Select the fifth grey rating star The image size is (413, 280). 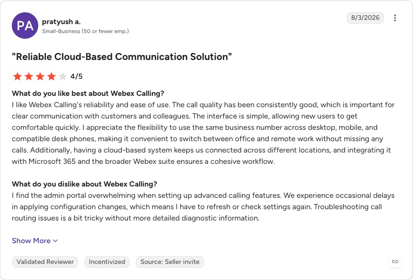coord(63,76)
